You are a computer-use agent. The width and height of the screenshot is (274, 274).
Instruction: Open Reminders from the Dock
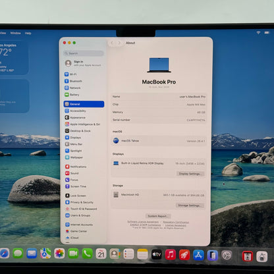[128, 254]
